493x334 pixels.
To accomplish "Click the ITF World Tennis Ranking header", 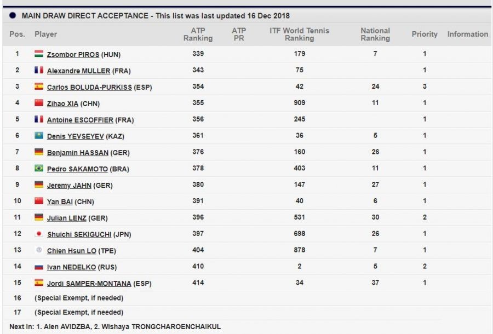I will point(299,34).
